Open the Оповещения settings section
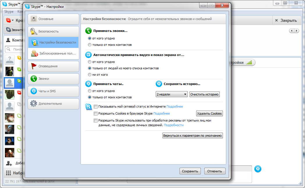305x188 pixels. (53, 66)
